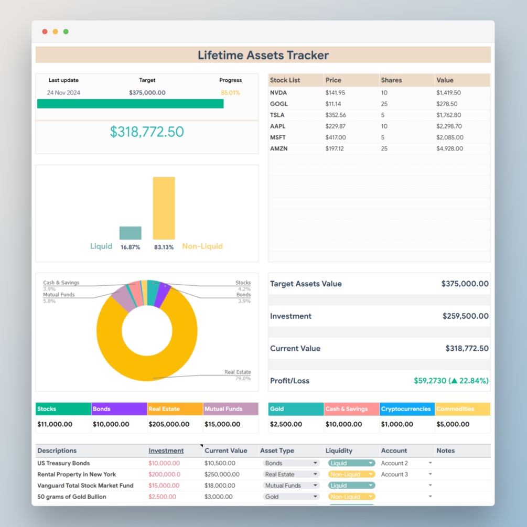This screenshot has width=527, height=527.
Task: Click the TSLA stock cell
Action: click(277, 115)
